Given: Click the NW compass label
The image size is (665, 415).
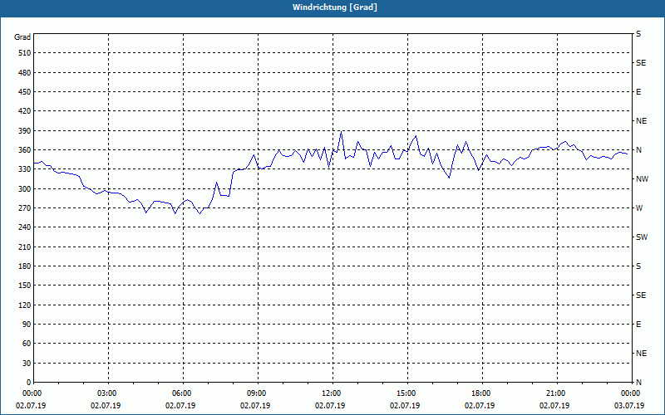Looking at the screenshot, I should 642,179.
